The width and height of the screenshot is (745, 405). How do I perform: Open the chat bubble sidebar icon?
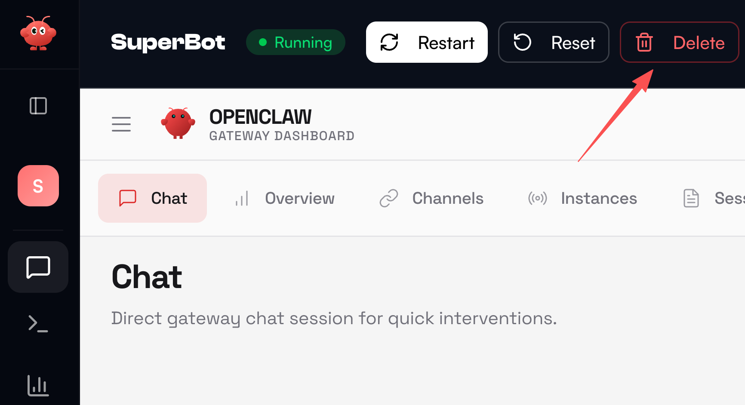[x=38, y=267]
